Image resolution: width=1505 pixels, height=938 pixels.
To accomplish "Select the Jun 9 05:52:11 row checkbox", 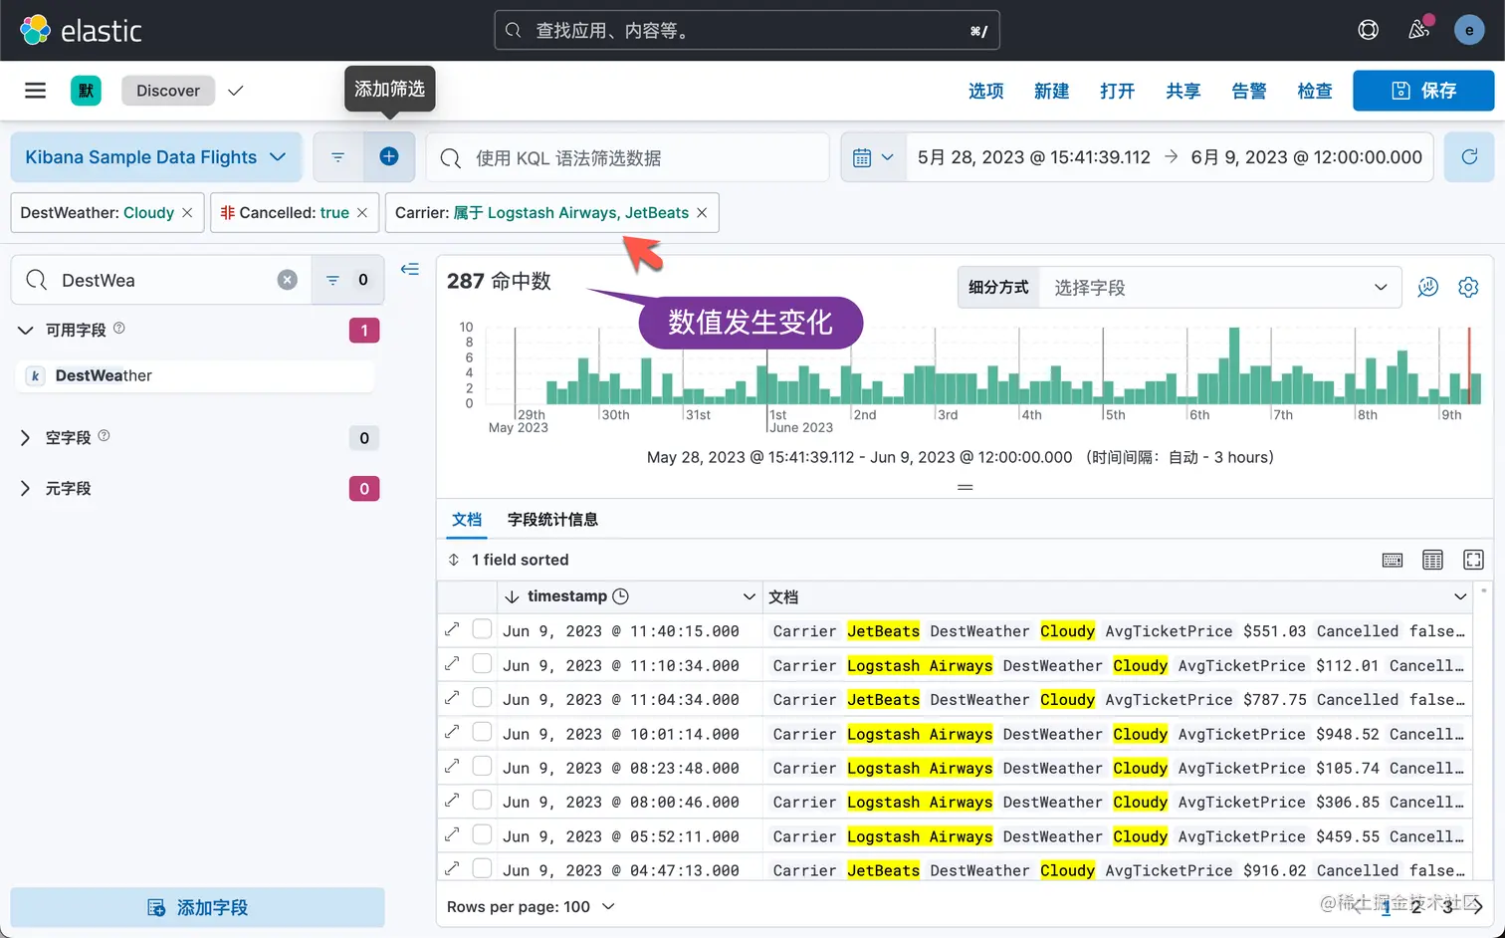I will tap(482, 834).
